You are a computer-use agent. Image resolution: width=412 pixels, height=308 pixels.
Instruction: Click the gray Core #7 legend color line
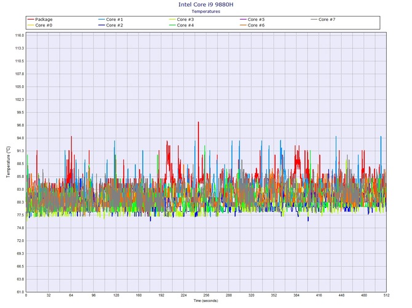click(x=314, y=20)
